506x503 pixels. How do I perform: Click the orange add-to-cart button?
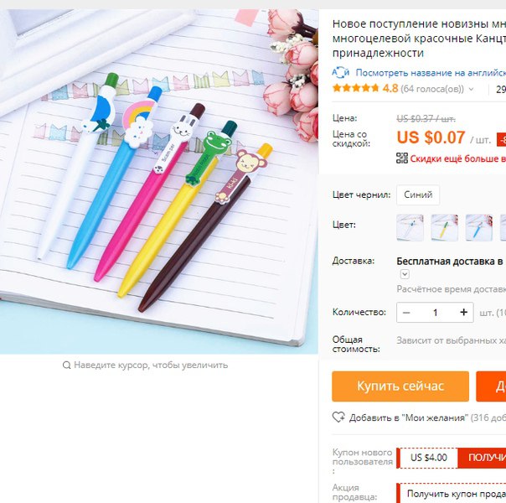coord(491,386)
